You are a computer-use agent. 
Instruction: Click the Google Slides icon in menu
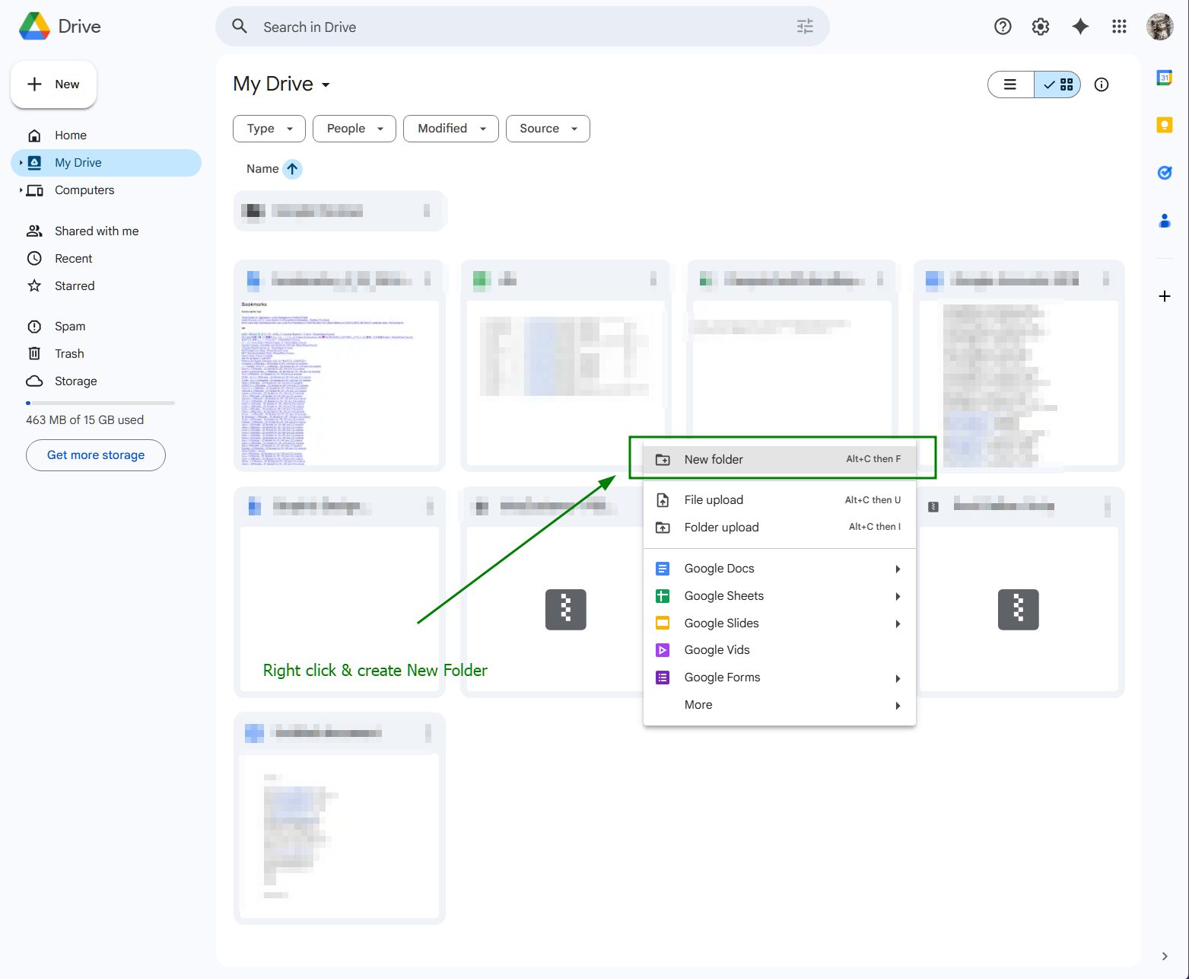(663, 623)
